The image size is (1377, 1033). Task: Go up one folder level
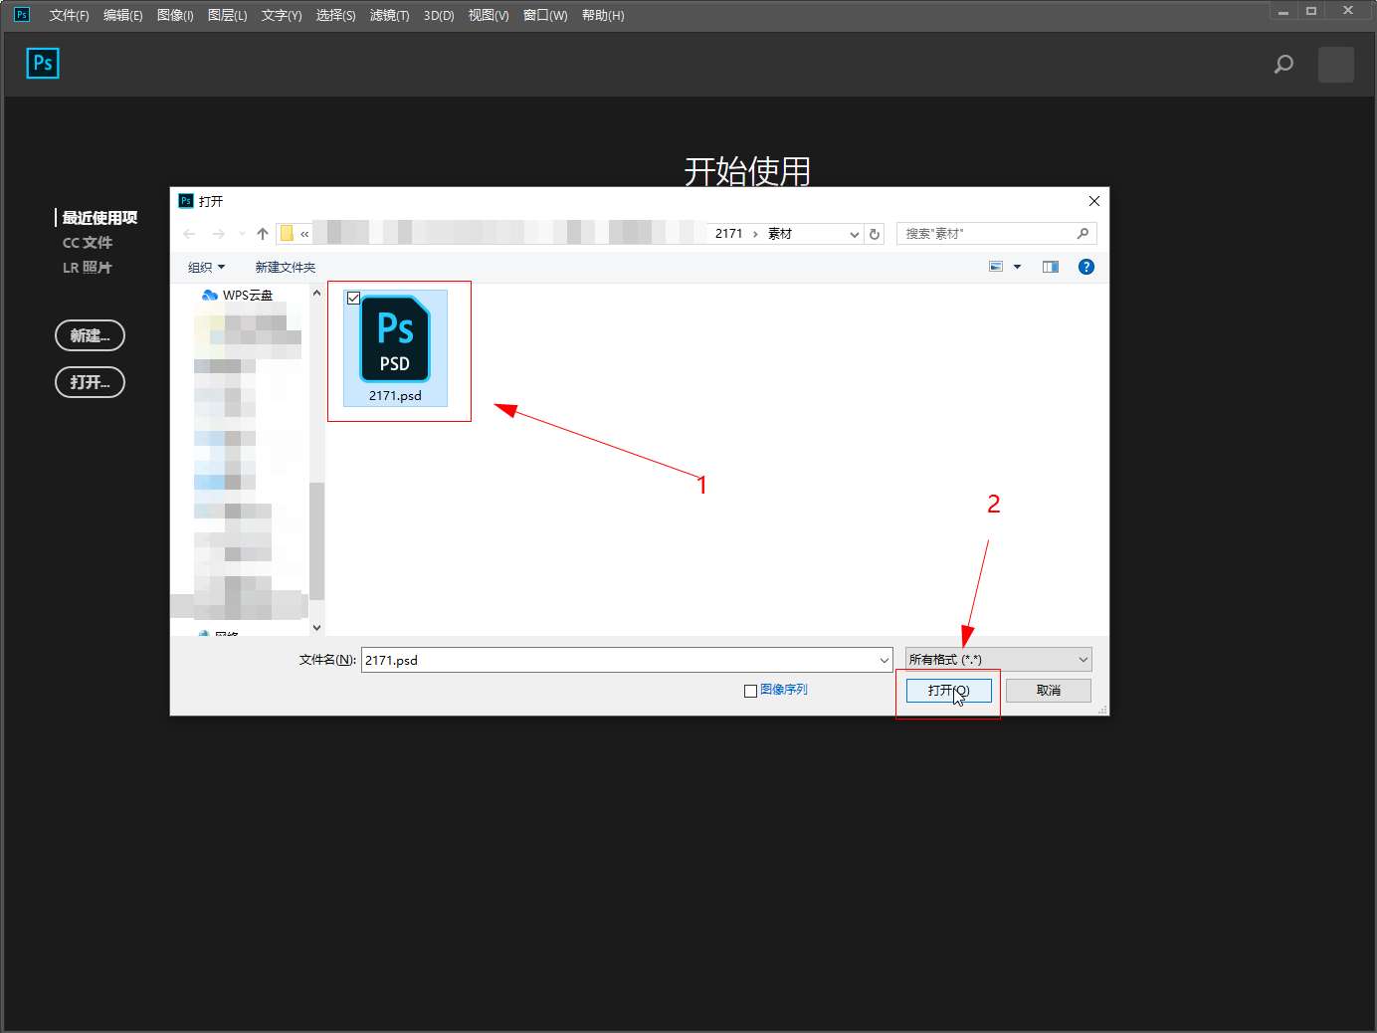click(x=263, y=234)
